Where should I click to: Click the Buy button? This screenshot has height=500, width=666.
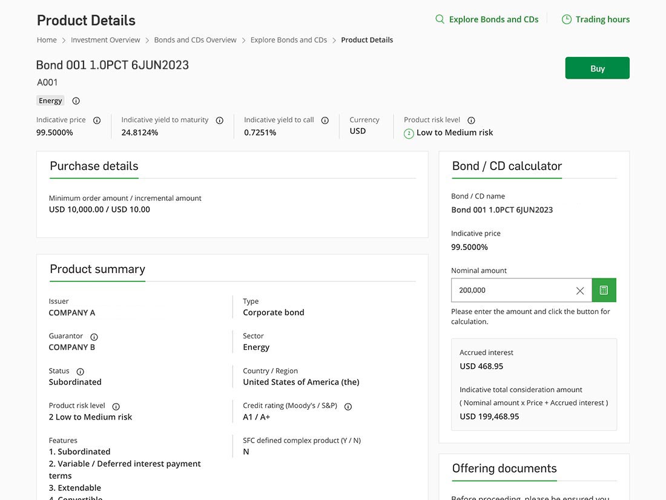point(597,68)
